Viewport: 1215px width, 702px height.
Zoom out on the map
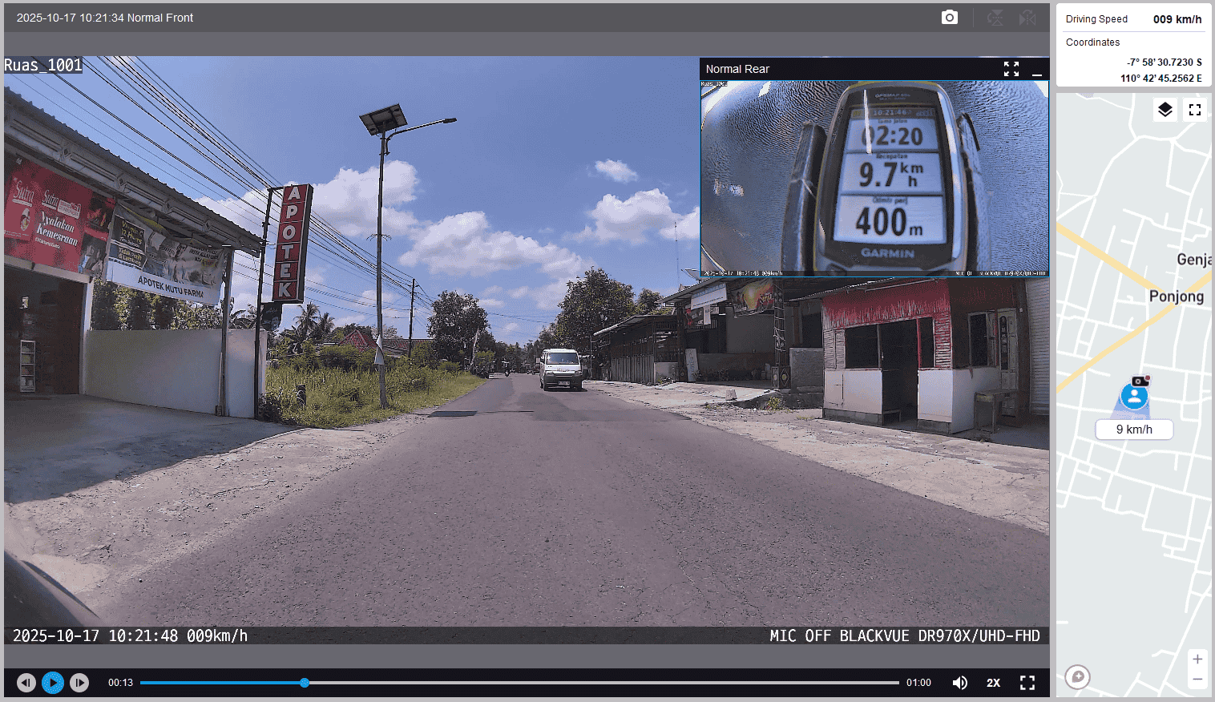pyautogui.click(x=1197, y=680)
